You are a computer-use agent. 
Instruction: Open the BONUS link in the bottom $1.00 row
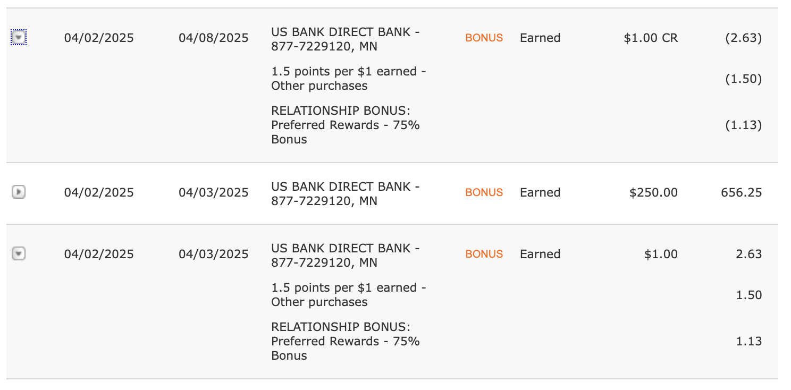click(x=484, y=254)
